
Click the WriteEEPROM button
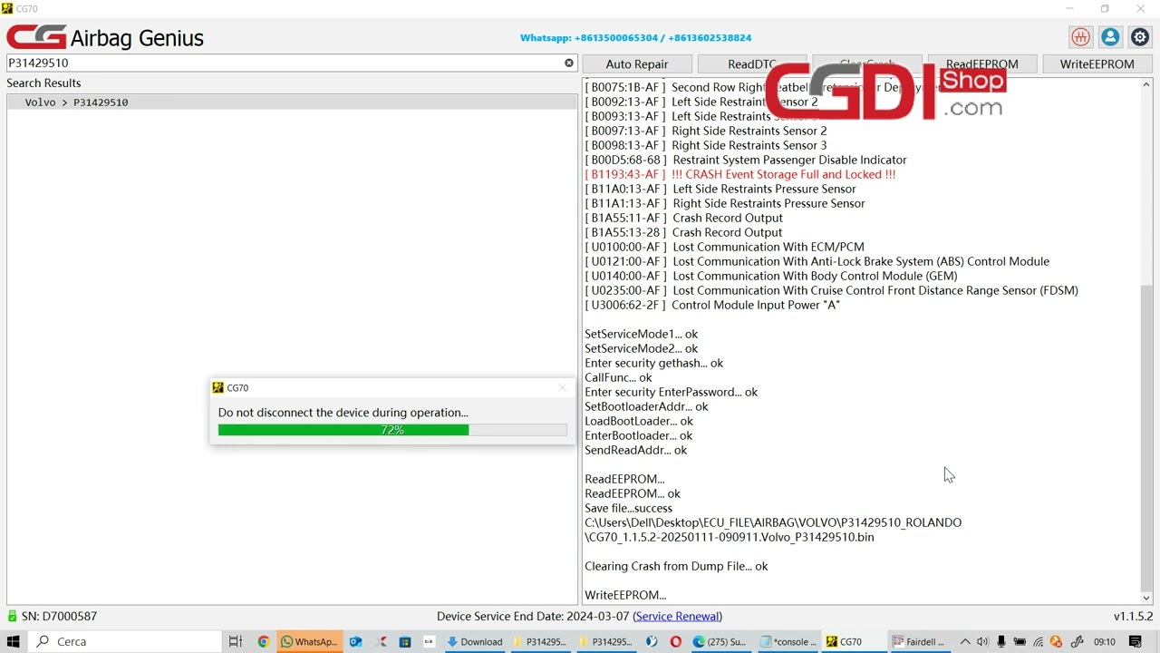click(x=1097, y=63)
